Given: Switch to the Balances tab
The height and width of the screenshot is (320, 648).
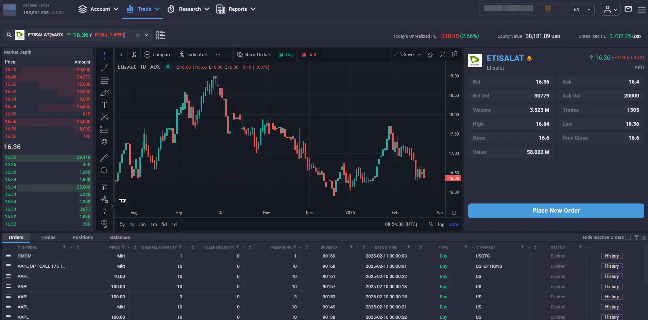Looking at the screenshot, I should click(120, 237).
